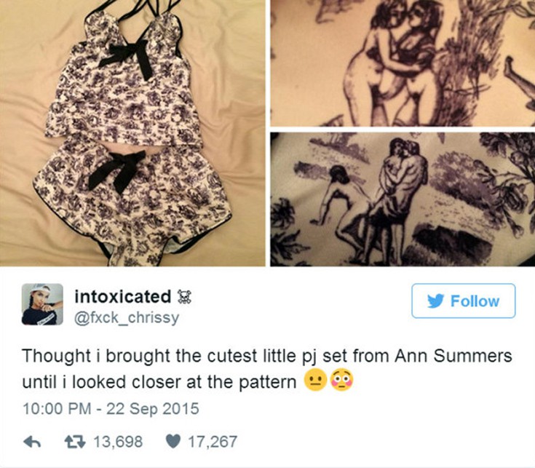This screenshot has width=535, height=468.
Task: Open the lower pattern close-up photo
Action: [403, 199]
